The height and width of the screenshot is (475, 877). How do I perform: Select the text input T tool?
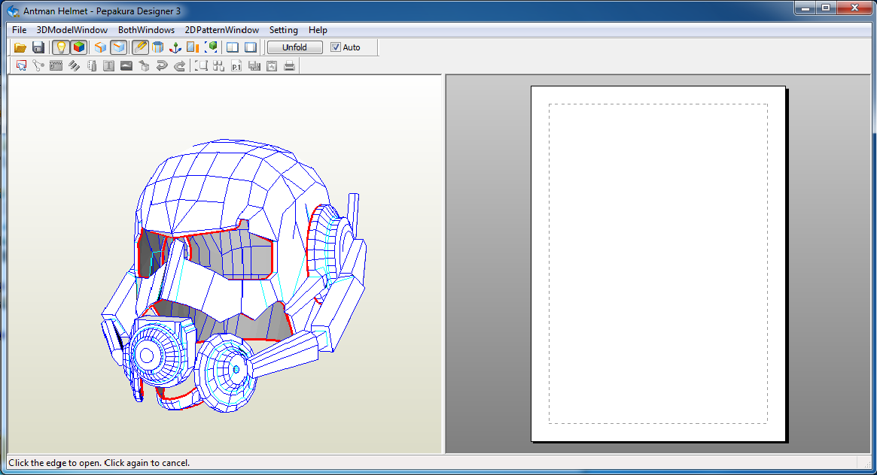pos(108,66)
